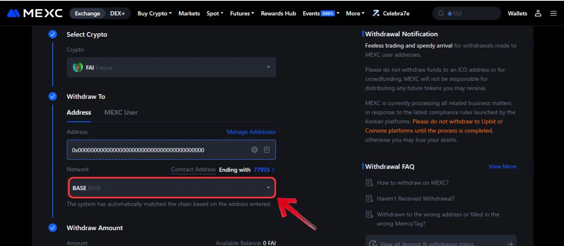Open the hamburger menu icon
564x246 pixels.
coord(554,13)
